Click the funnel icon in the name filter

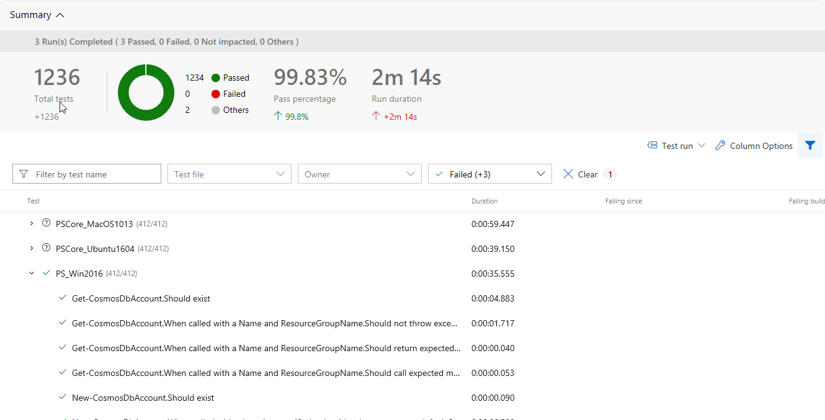pyautogui.click(x=24, y=174)
